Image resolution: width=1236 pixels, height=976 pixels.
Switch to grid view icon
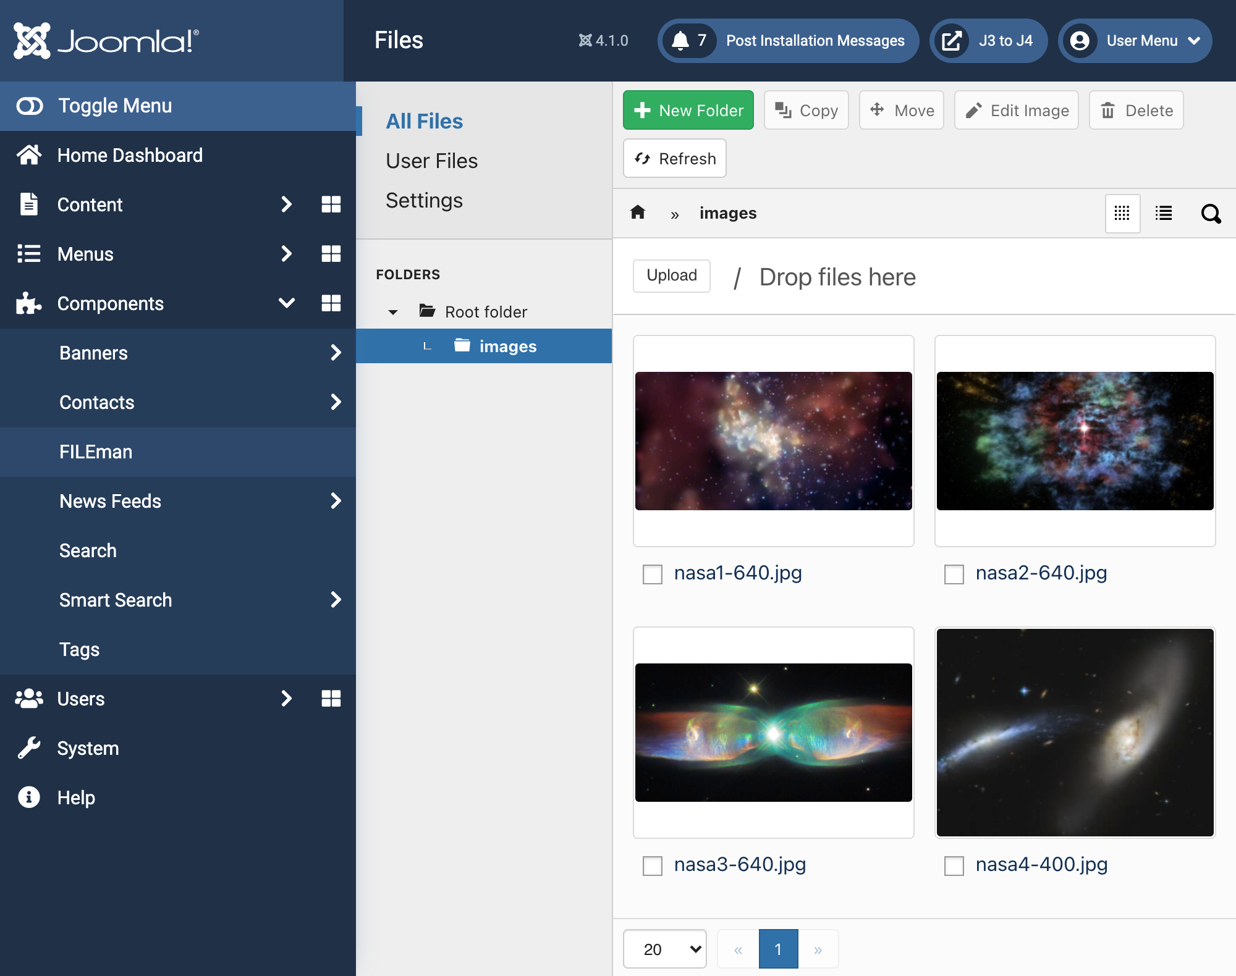tap(1122, 213)
